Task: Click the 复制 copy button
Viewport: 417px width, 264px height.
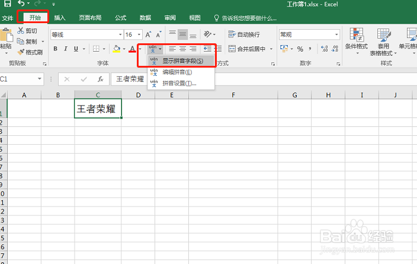Action: point(27,42)
